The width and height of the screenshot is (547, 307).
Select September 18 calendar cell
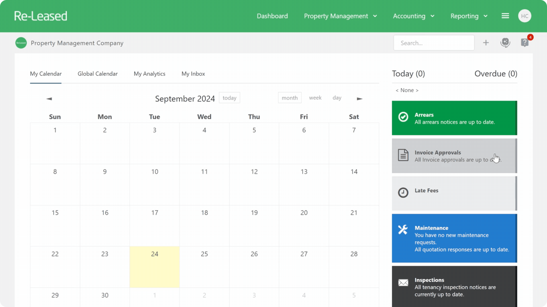[204, 226]
